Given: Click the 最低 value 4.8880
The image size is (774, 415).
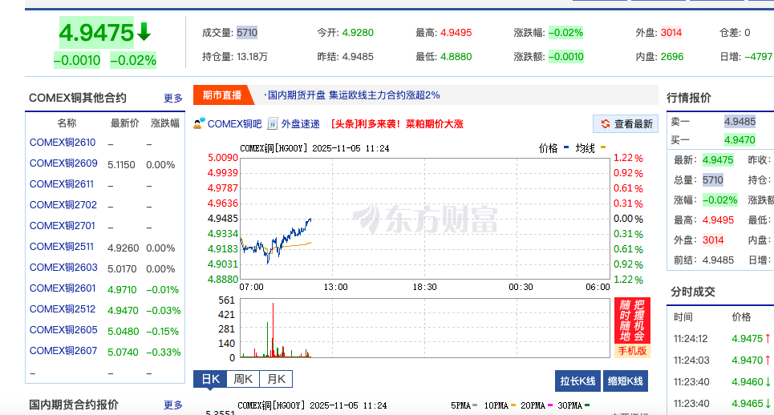Looking at the screenshot, I should pyautogui.click(x=456, y=57).
